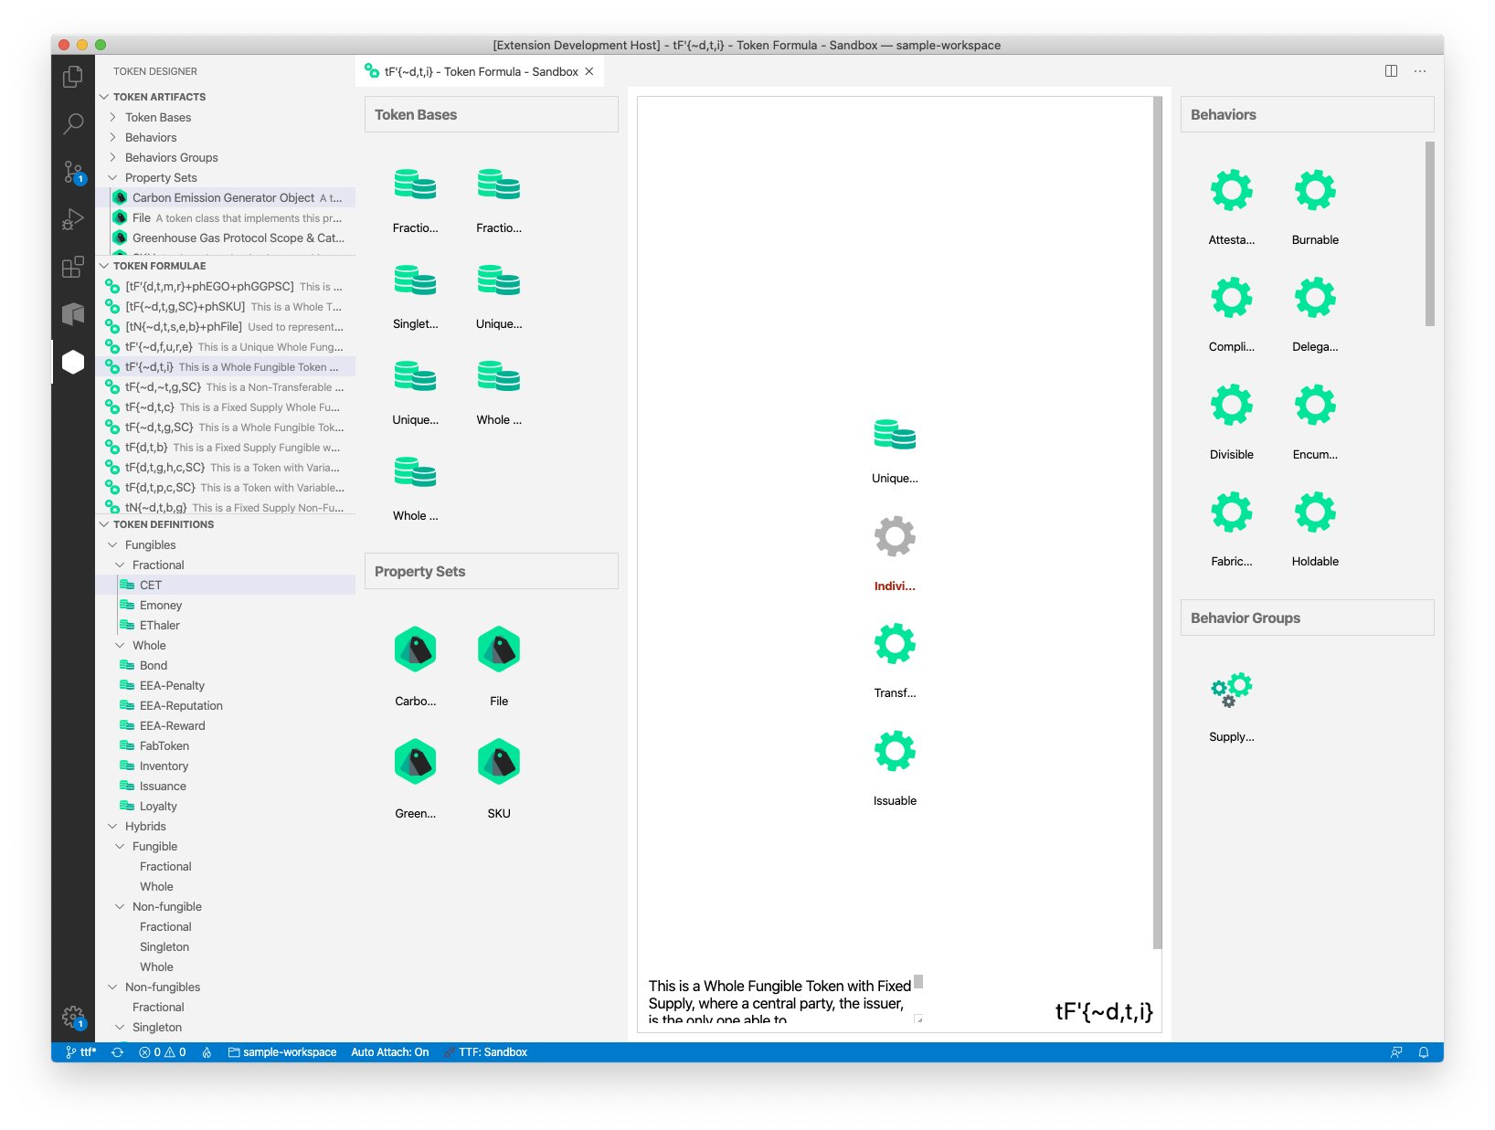Click the SKU property set icon
The image size is (1495, 1130).
click(x=498, y=762)
